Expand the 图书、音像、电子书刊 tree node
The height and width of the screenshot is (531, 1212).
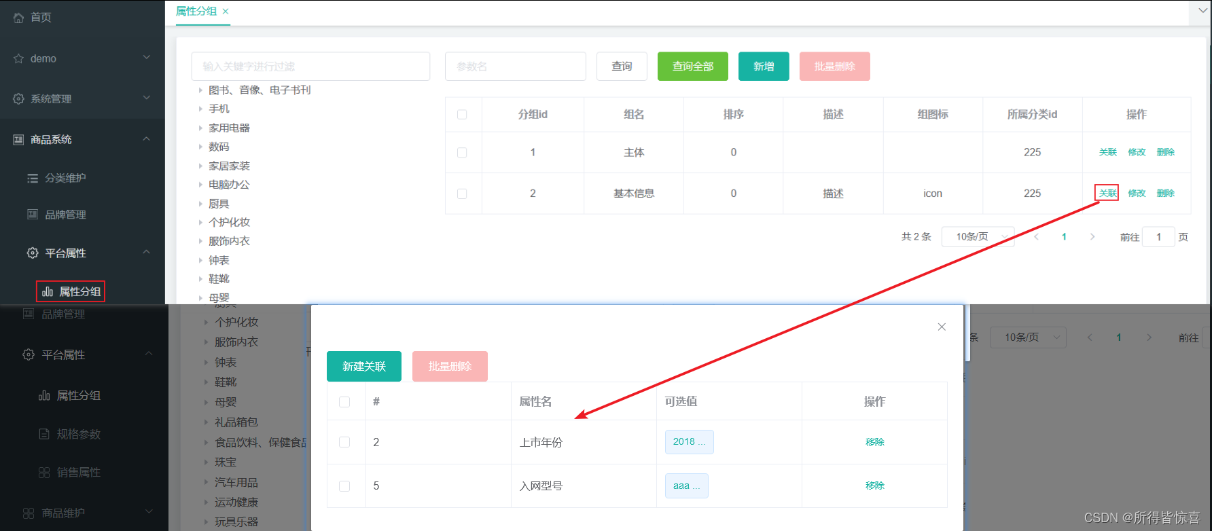coord(200,90)
